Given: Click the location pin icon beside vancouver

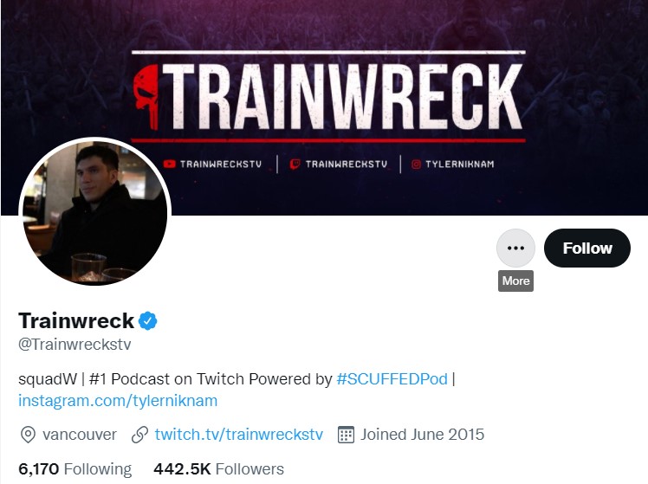Looking at the screenshot, I should pyautogui.click(x=28, y=435).
